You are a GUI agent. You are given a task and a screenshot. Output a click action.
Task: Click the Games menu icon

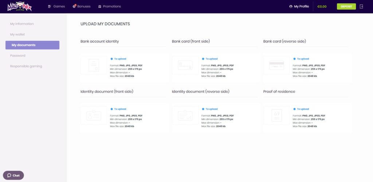(50, 7)
